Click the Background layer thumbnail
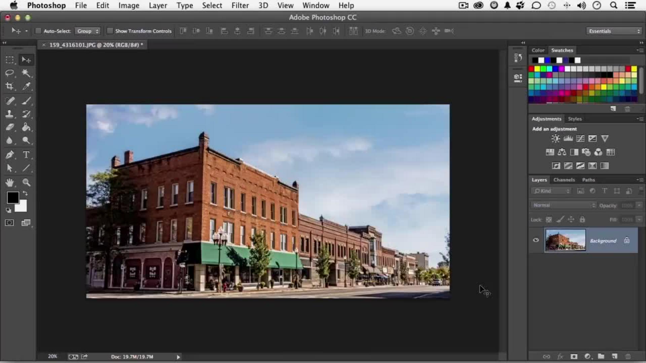The height and width of the screenshot is (363, 646). [565, 240]
